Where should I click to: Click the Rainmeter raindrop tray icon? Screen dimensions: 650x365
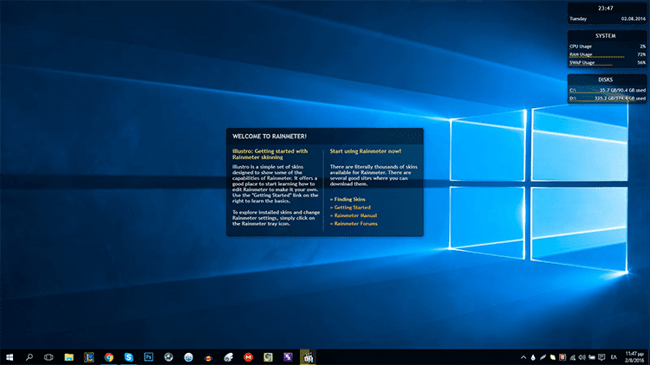tap(533, 357)
